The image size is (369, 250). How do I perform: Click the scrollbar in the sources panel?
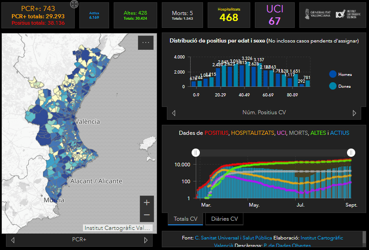pyautogui.click(x=364, y=238)
